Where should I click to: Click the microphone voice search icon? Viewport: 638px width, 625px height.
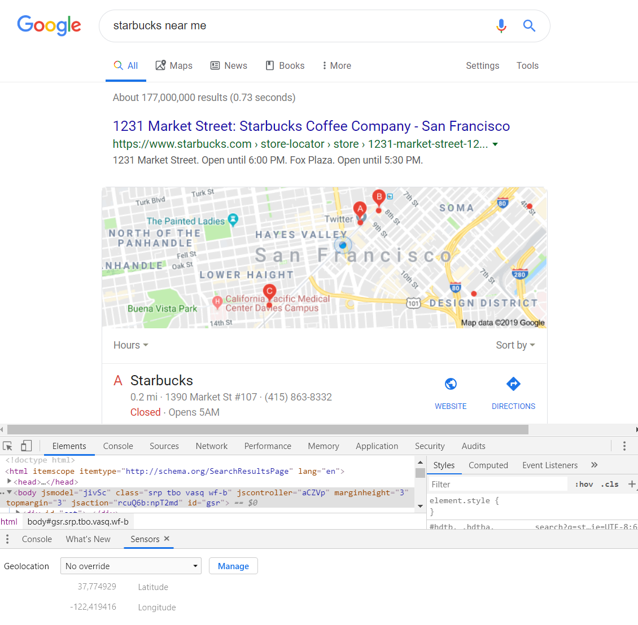(x=501, y=26)
